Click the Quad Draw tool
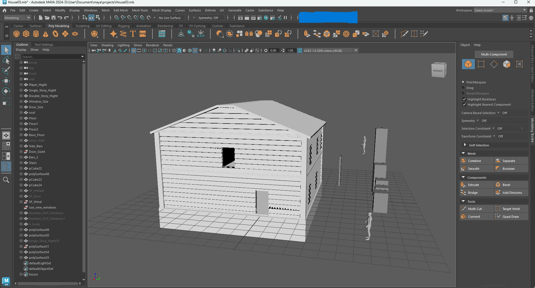This screenshot has height=288, width=535. tap(511, 217)
